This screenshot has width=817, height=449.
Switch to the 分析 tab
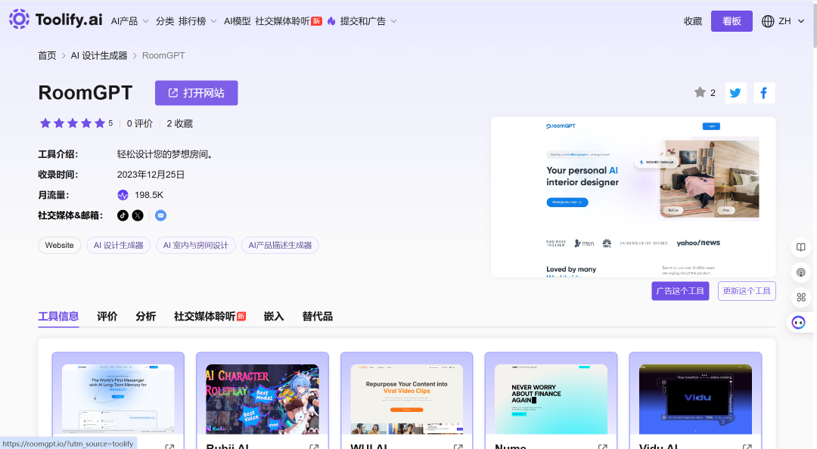(146, 316)
